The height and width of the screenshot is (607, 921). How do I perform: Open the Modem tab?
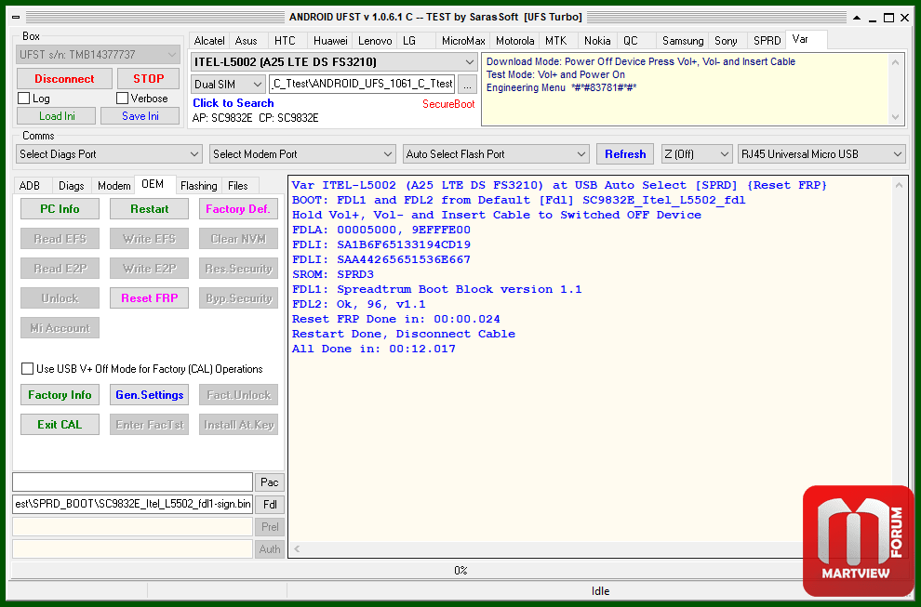pos(113,186)
